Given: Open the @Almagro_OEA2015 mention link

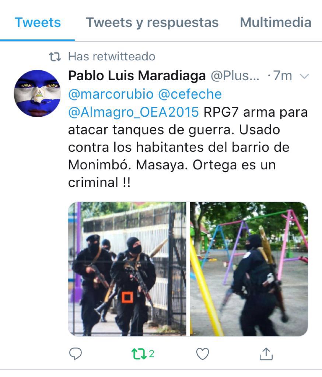Looking at the screenshot, I should [x=134, y=112].
